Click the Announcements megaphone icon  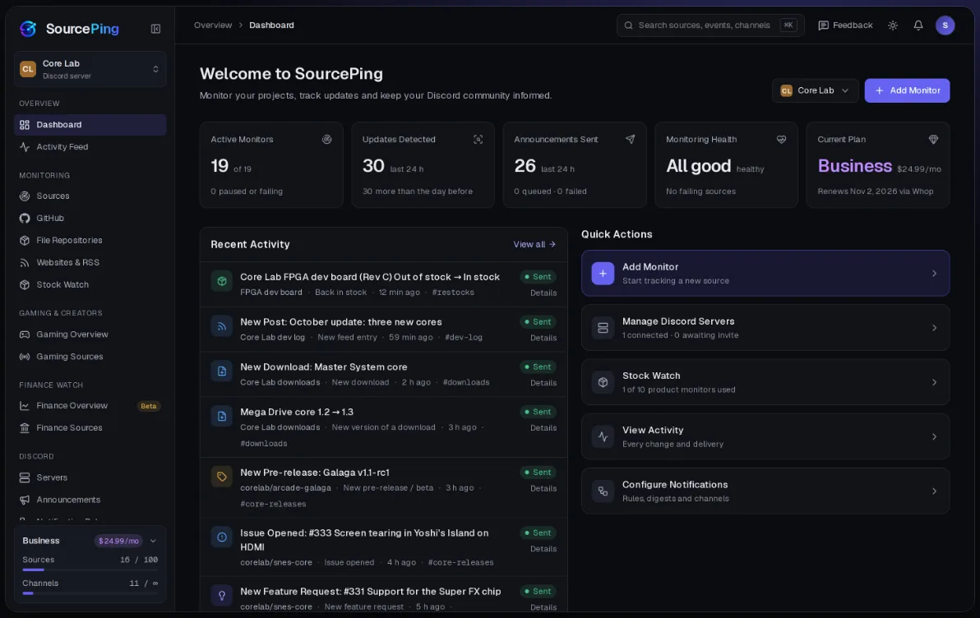pyautogui.click(x=25, y=500)
